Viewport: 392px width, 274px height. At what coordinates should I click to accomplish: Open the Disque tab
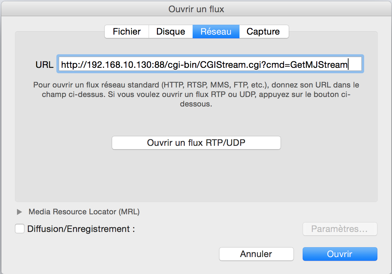coord(171,32)
